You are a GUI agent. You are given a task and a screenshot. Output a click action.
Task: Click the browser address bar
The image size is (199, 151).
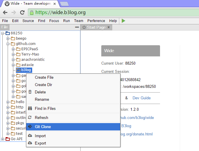112,12
